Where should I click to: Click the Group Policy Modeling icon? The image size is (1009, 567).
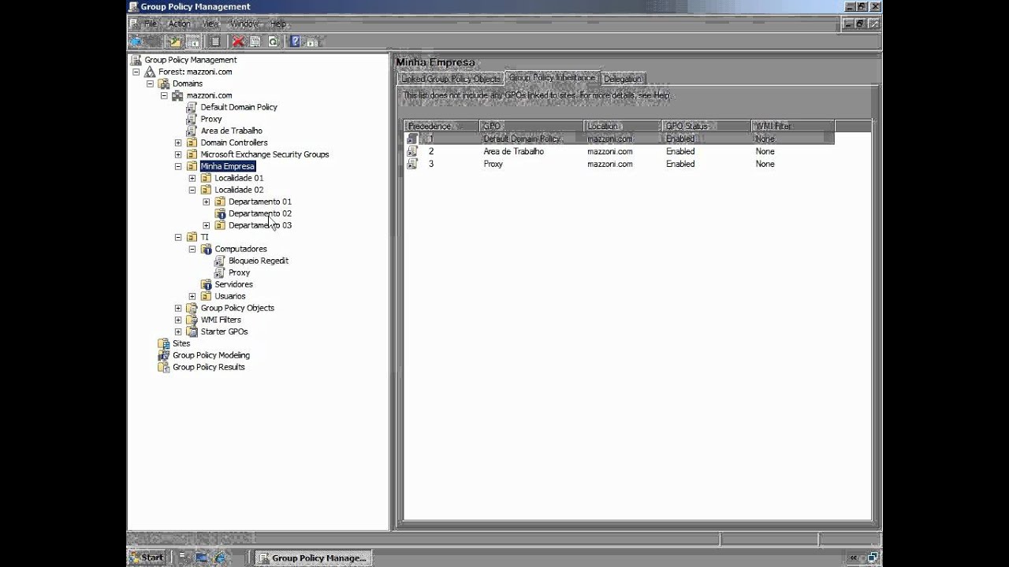tap(164, 355)
